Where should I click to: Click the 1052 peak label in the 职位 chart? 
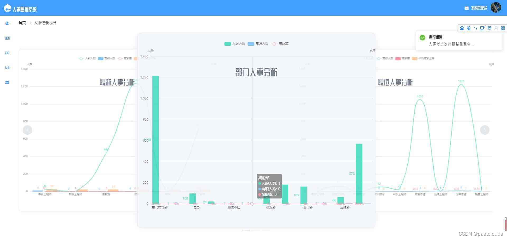[x=420, y=96]
